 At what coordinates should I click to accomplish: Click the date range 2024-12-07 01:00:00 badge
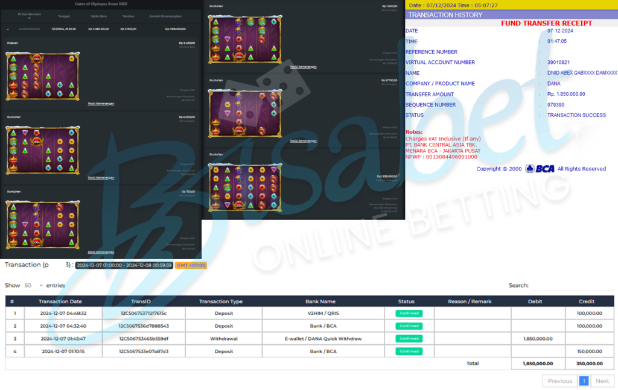(124, 265)
